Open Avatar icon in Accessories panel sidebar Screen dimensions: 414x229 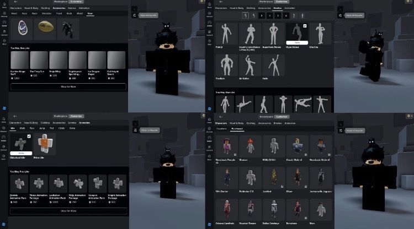[4, 24]
